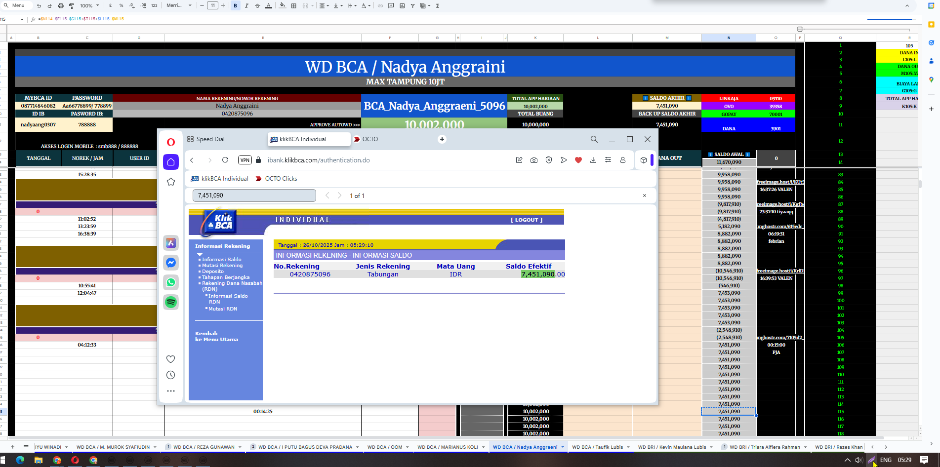The height and width of the screenshot is (467, 940).
Task: Open Messenger in Opera sidebar
Action: (x=171, y=263)
